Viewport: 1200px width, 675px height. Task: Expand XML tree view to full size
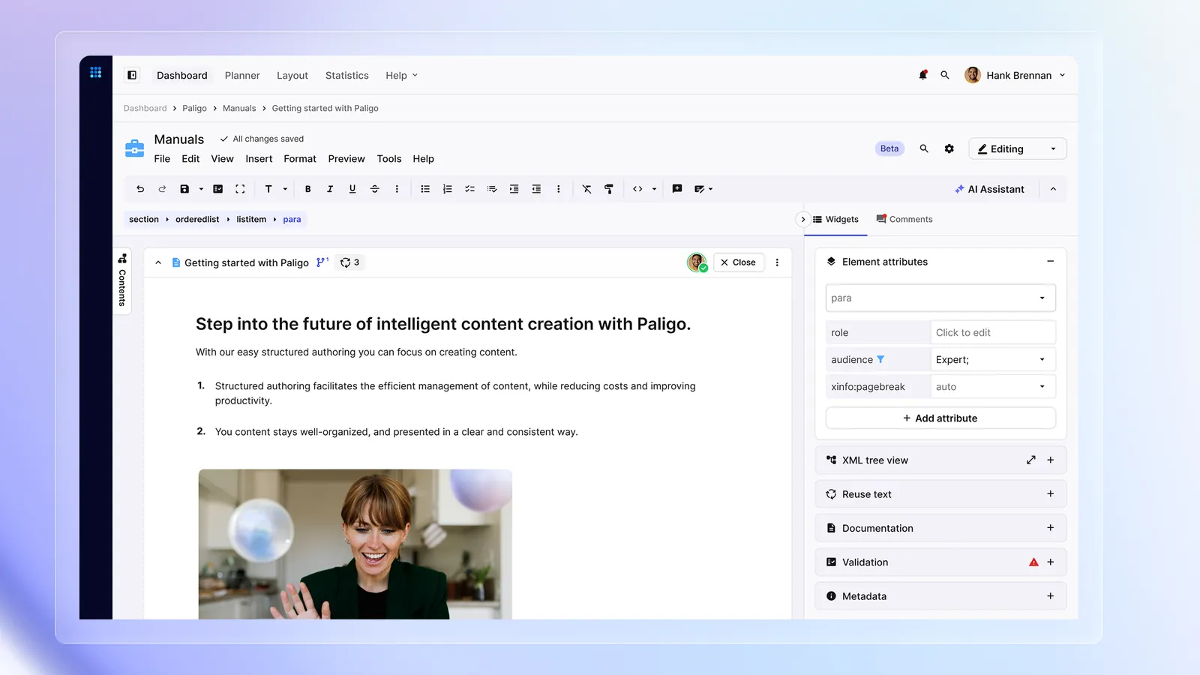point(1031,460)
